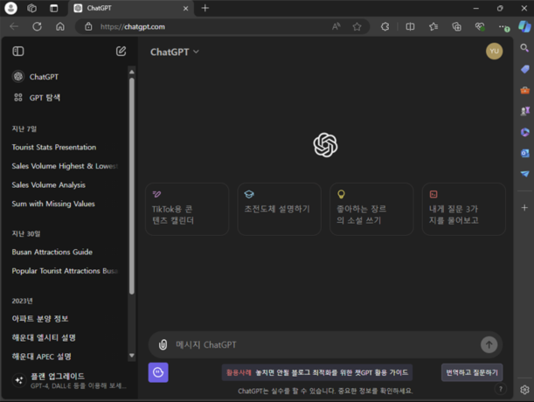Viewport: 534px width, 402px height.
Task: Open the paper plane Drop sidebar icon
Action: pyautogui.click(x=524, y=174)
